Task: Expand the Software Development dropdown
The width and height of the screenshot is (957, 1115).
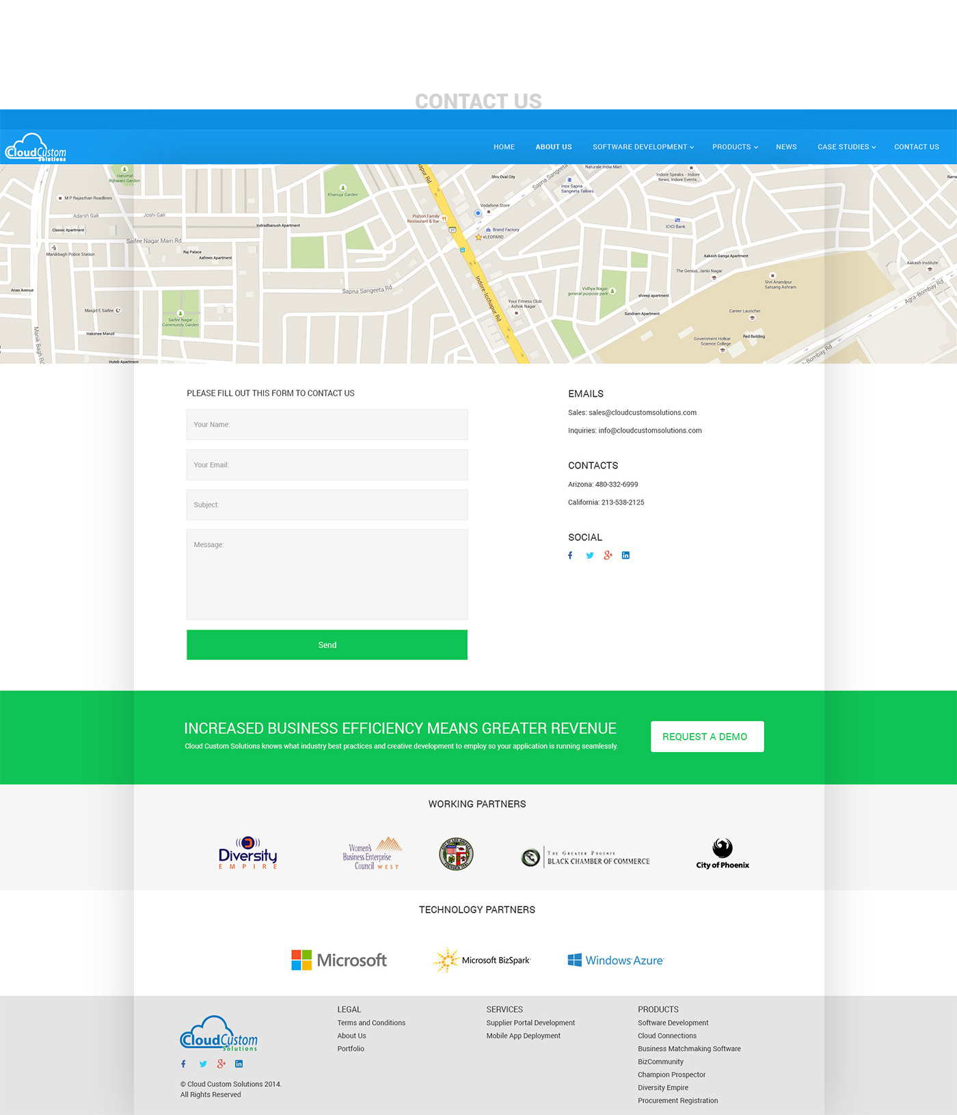Action: click(643, 147)
